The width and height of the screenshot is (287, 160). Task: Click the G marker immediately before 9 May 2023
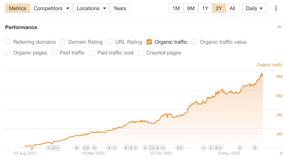click(x=220, y=148)
